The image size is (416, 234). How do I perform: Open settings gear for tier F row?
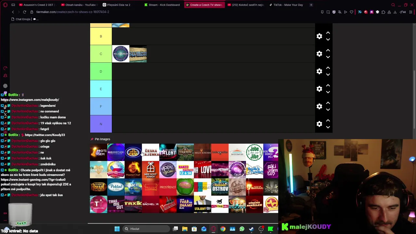point(319,107)
